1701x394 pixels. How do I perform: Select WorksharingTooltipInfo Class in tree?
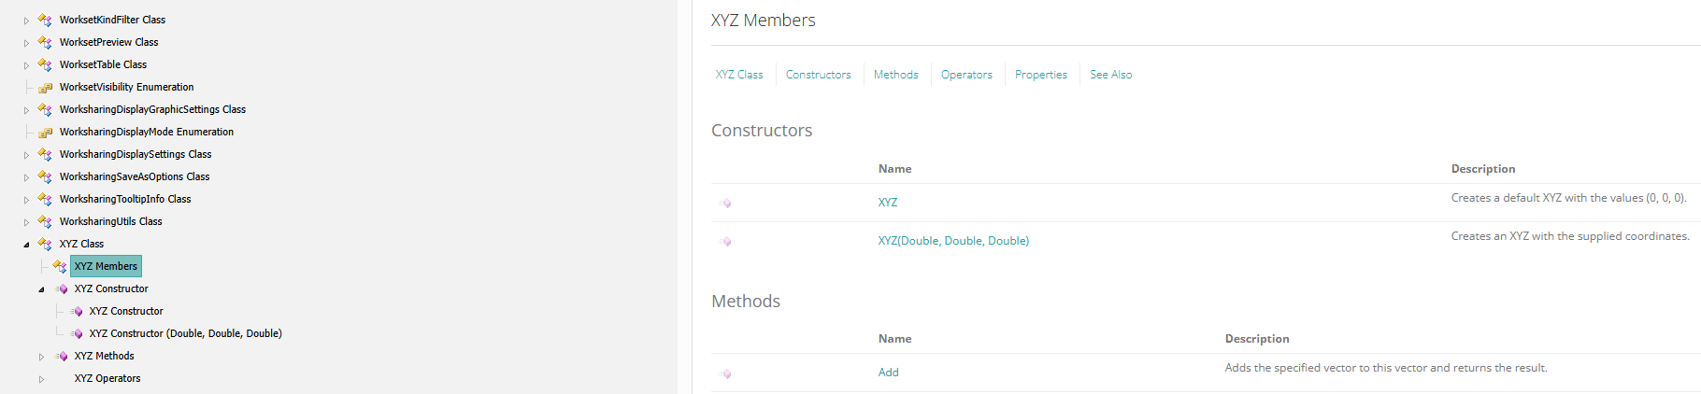125,199
